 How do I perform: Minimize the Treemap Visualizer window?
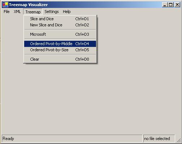[x=165, y=5]
